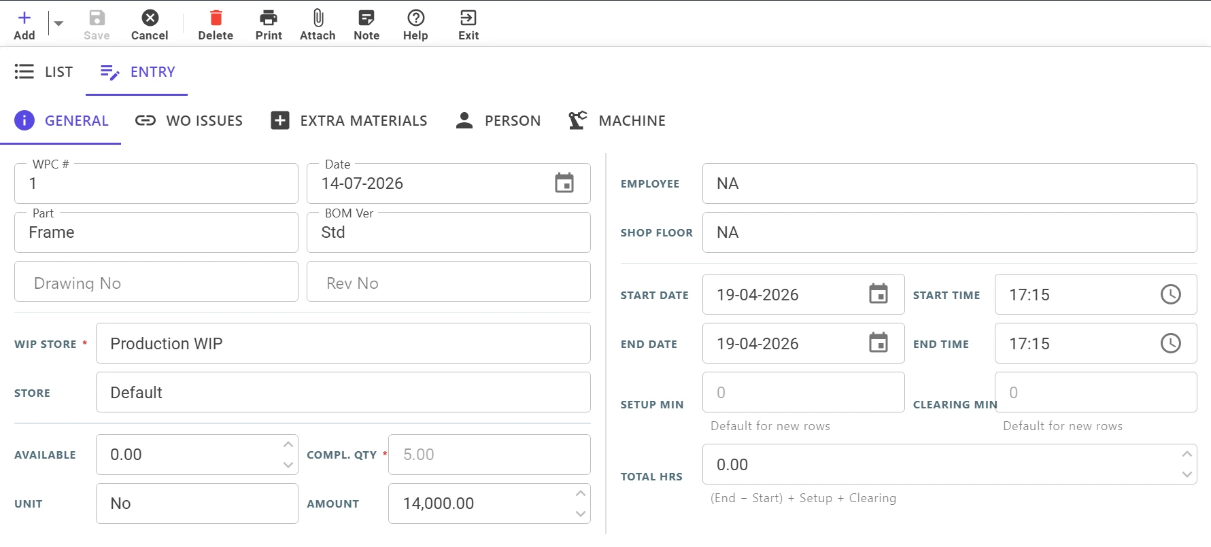
Task: Decrease the Available value with the down arrow
Action: coord(288,465)
